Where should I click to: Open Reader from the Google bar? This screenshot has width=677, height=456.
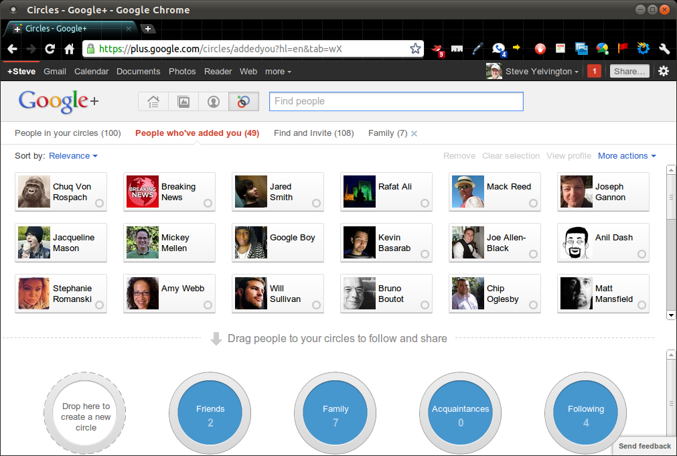218,72
